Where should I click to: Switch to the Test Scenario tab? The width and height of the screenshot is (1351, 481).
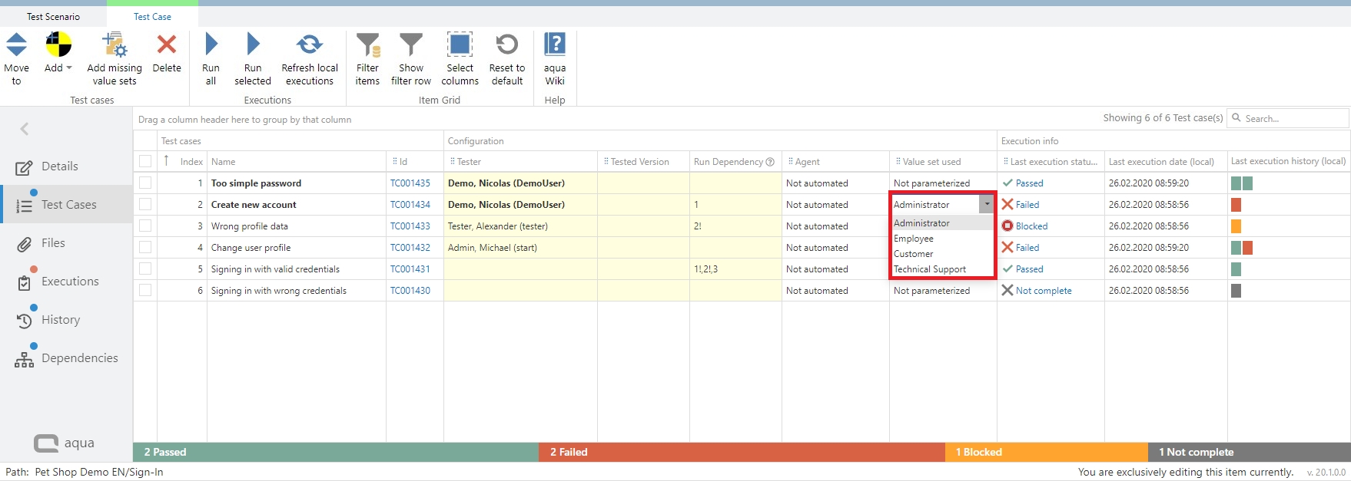[x=53, y=16]
